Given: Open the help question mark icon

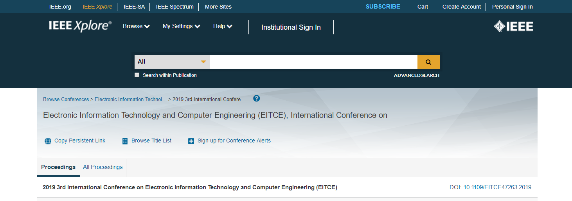Looking at the screenshot, I should 257,98.
